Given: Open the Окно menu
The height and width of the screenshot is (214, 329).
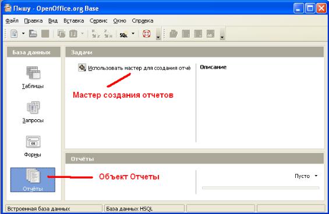Looking at the screenshot, I should (x=119, y=21).
